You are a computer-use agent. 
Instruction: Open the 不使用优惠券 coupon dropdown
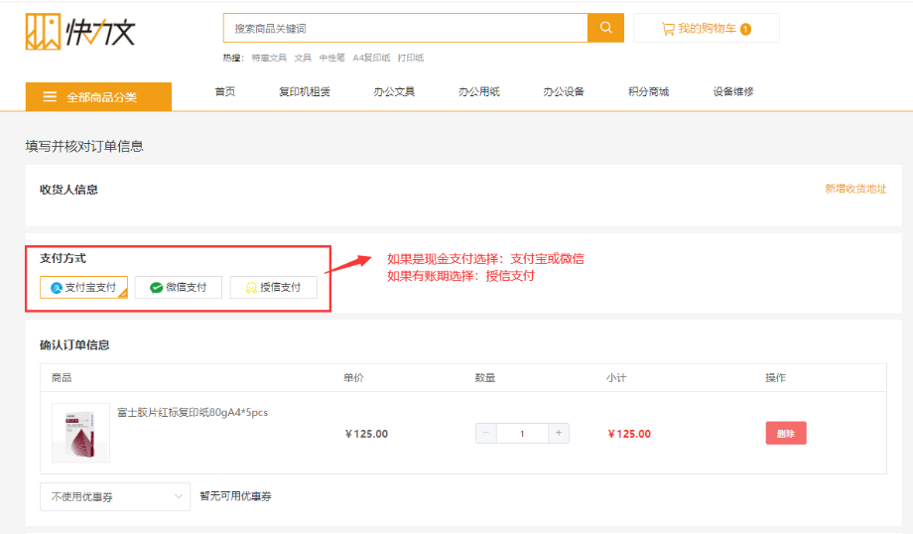[x=114, y=496]
